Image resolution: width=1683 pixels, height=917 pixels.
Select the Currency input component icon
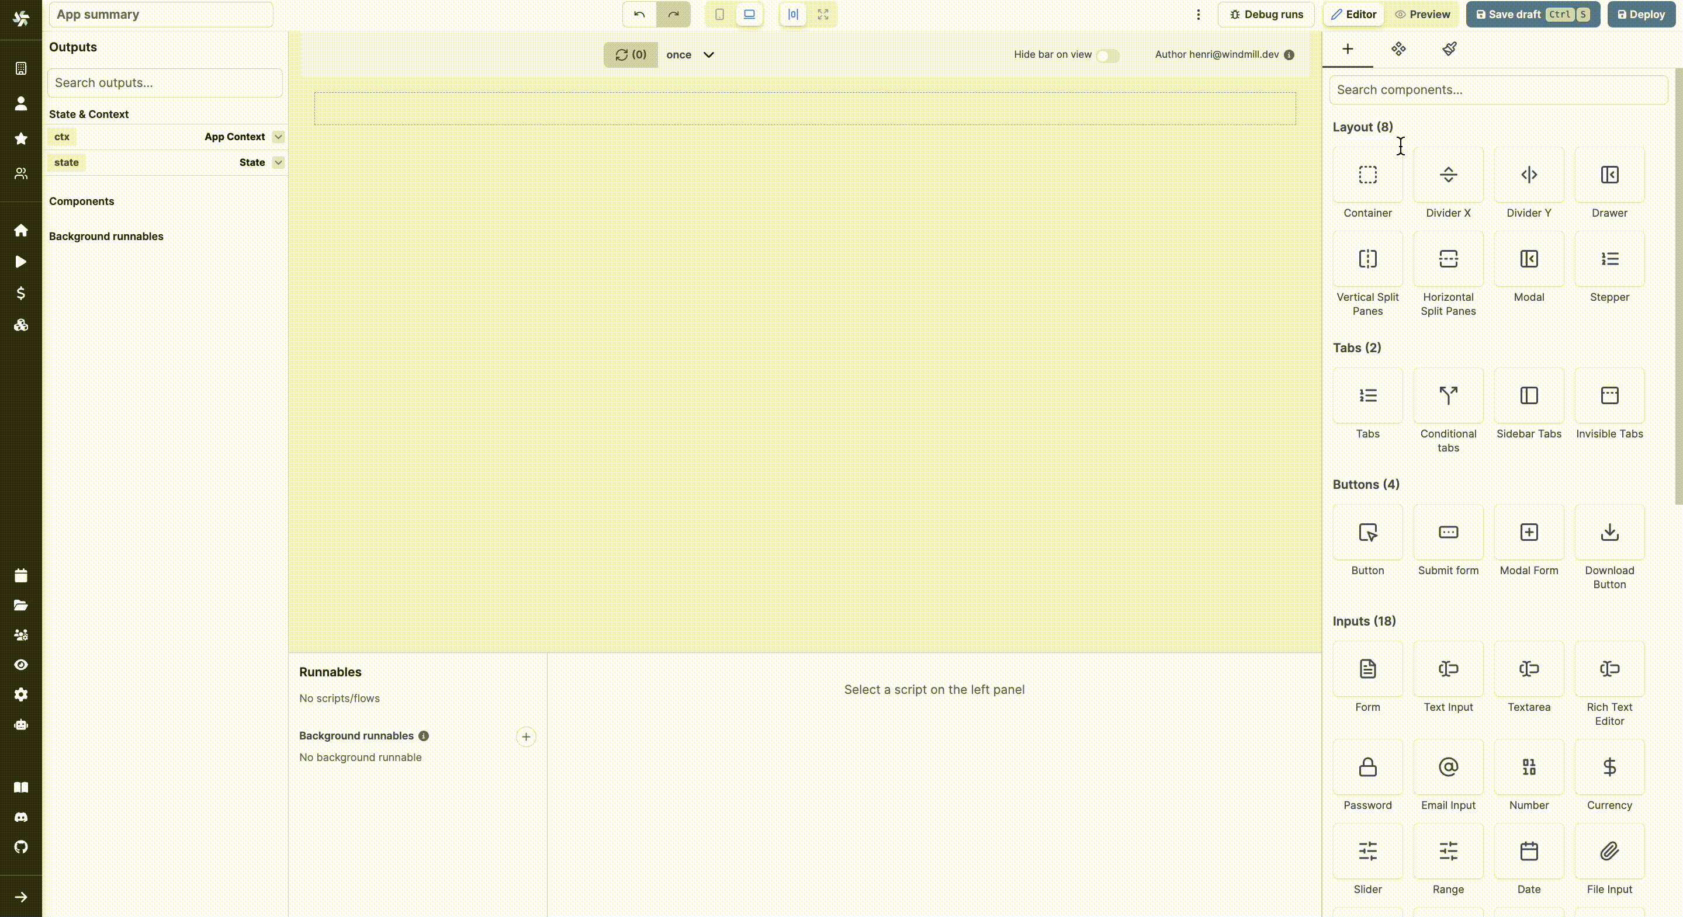[x=1609, y=766]
